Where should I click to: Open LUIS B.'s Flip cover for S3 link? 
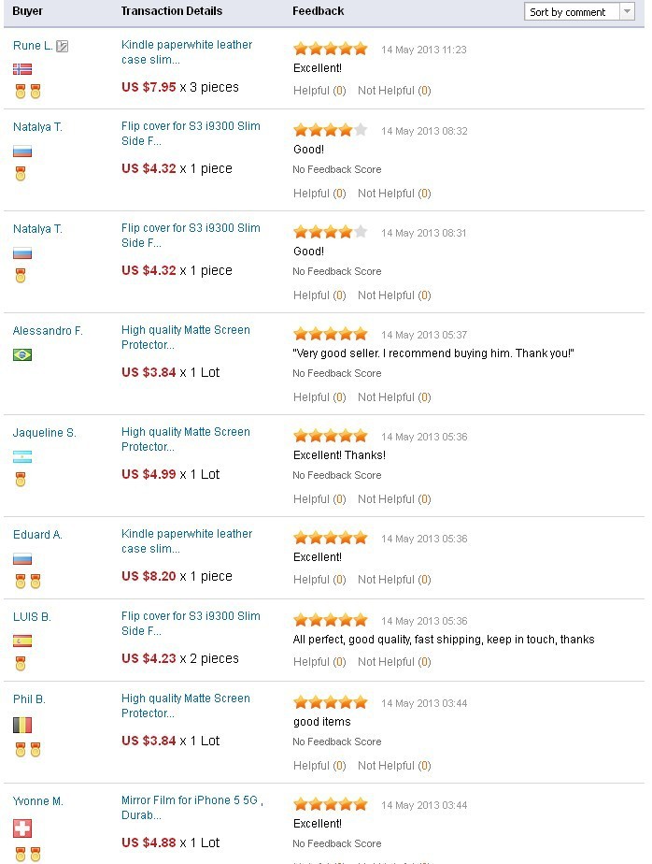(x=191, y=623)
